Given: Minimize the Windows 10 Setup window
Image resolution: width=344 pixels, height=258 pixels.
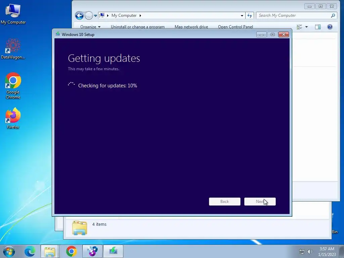Looking at the screenshot, I should pos(261,35).
